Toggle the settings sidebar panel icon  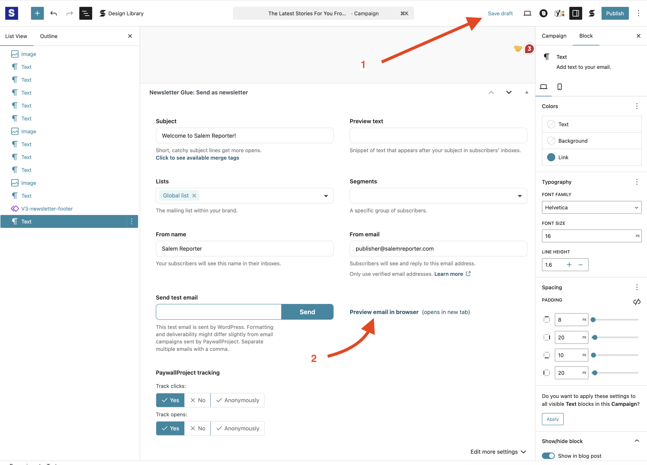point(575,13)
